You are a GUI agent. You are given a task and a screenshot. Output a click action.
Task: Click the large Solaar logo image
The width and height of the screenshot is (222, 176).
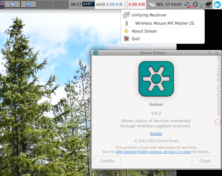[x=156, y=79]
